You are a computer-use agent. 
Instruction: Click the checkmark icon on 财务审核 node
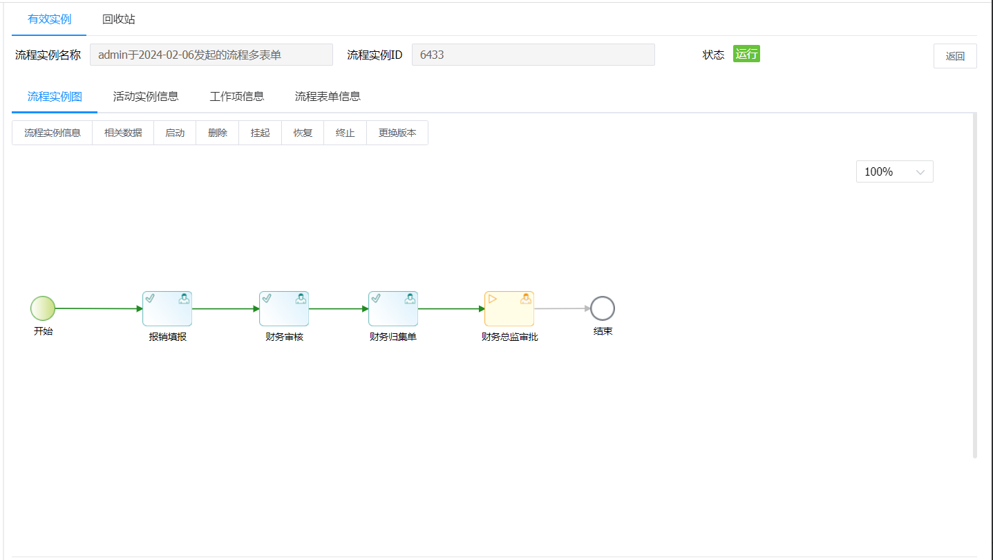point(267,298)
